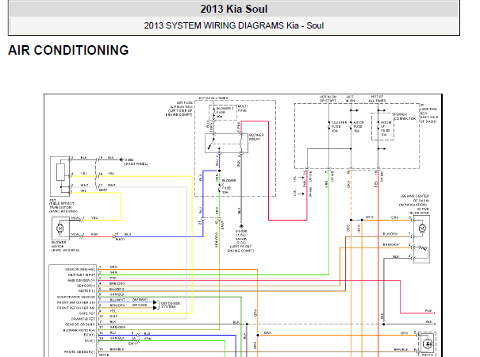Click the junction box location note at right

pyautogui.click(x=428, y=113)
